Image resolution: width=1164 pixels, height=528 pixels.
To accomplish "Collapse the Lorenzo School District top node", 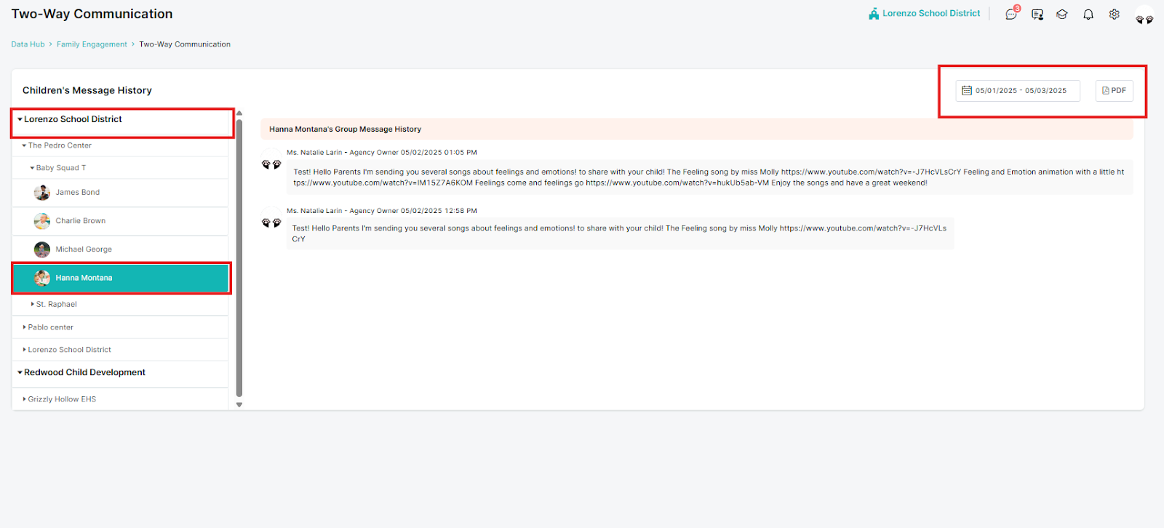I will click(x=20, y=119).
